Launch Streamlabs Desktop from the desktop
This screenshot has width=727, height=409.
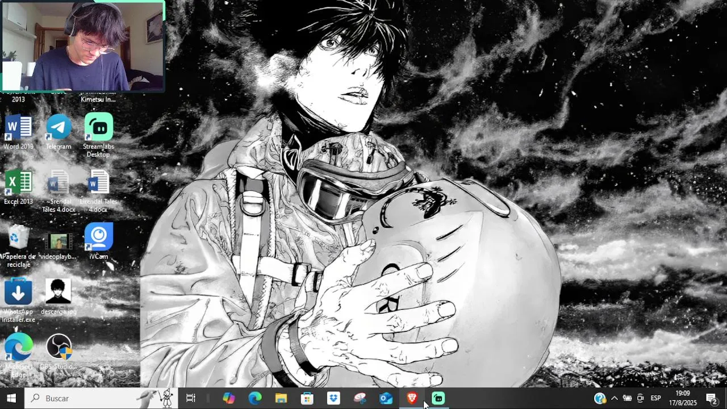(98, 135)
